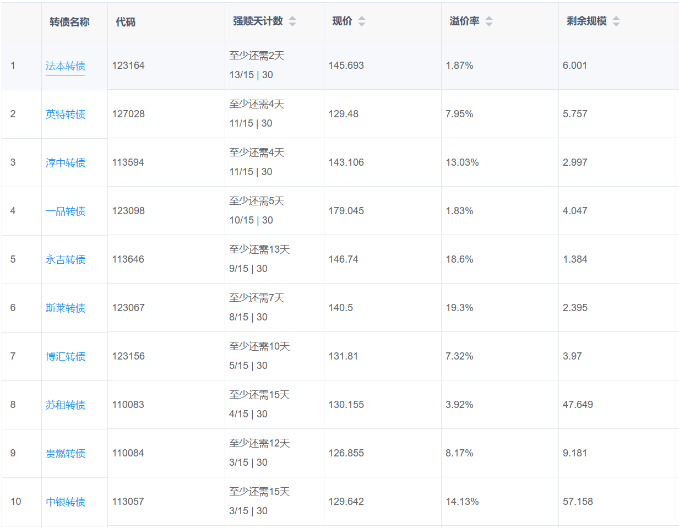Click the 57.158 remaining size cell

click(x=578, y=502)
